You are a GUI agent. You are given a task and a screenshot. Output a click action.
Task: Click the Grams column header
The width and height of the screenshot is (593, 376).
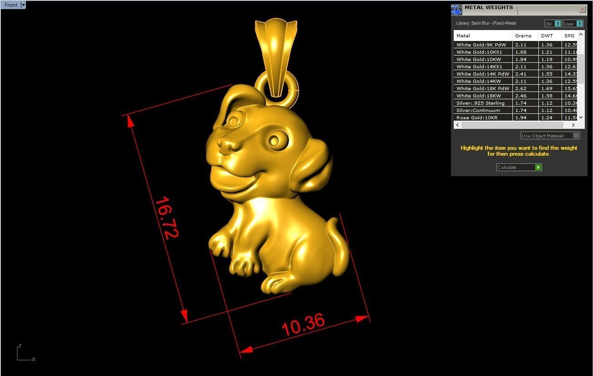click(x=525, y=36)
